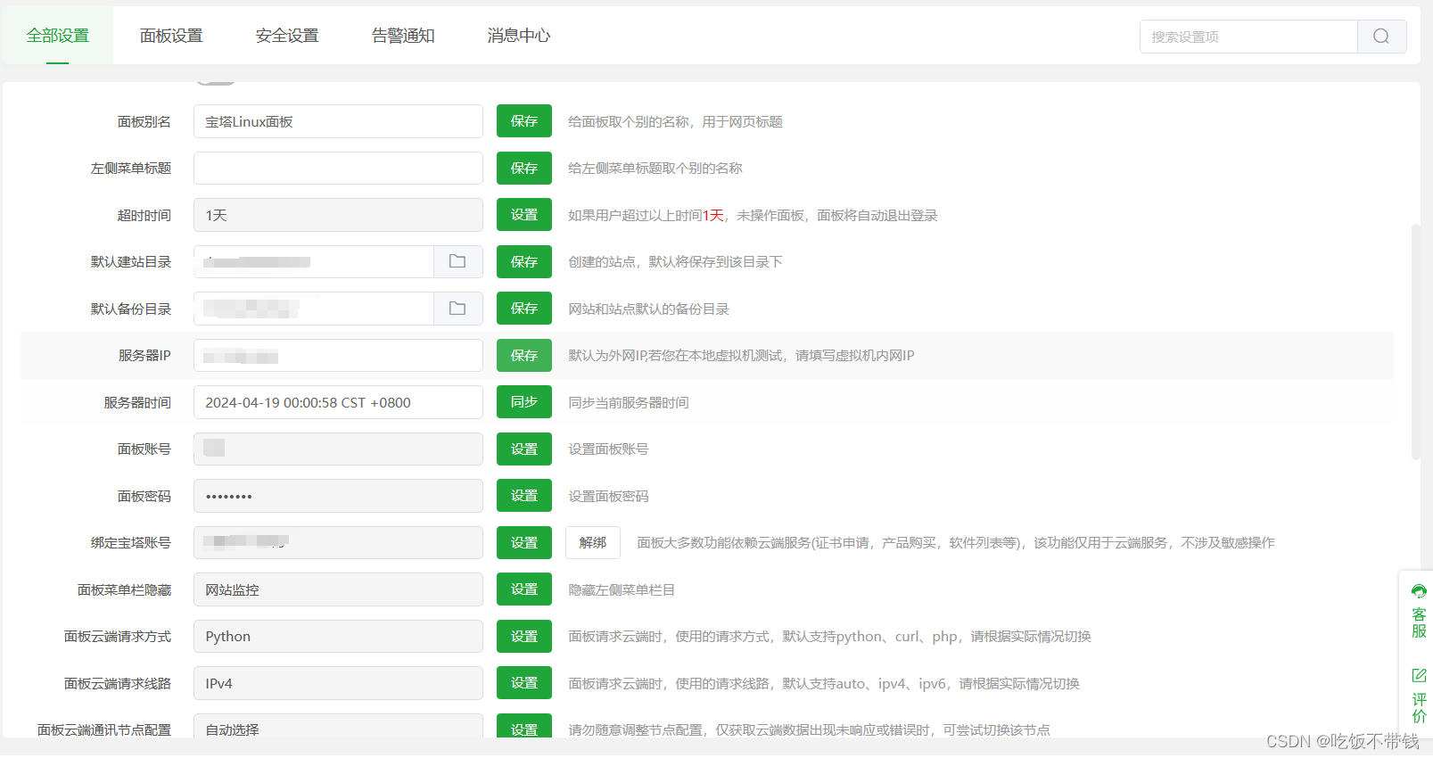Screen dimensions: 1433x758
Task: Open the 告警通知 tab
Action: point(403,36)
